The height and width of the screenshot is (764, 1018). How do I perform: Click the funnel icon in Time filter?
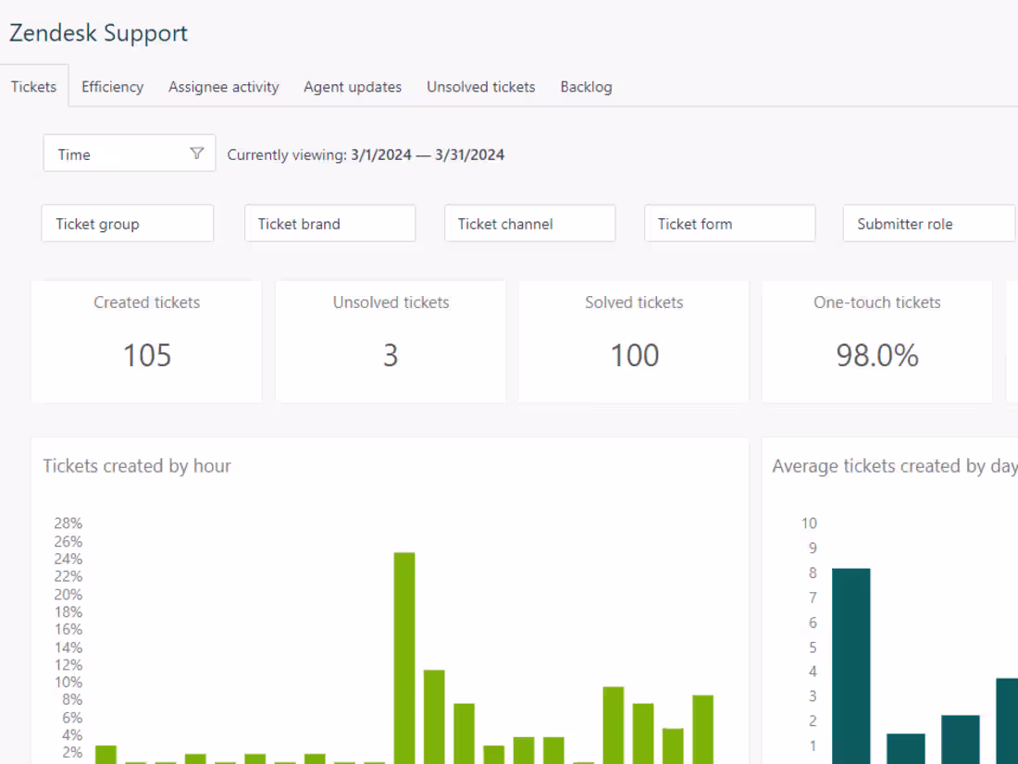coord(196,154)
